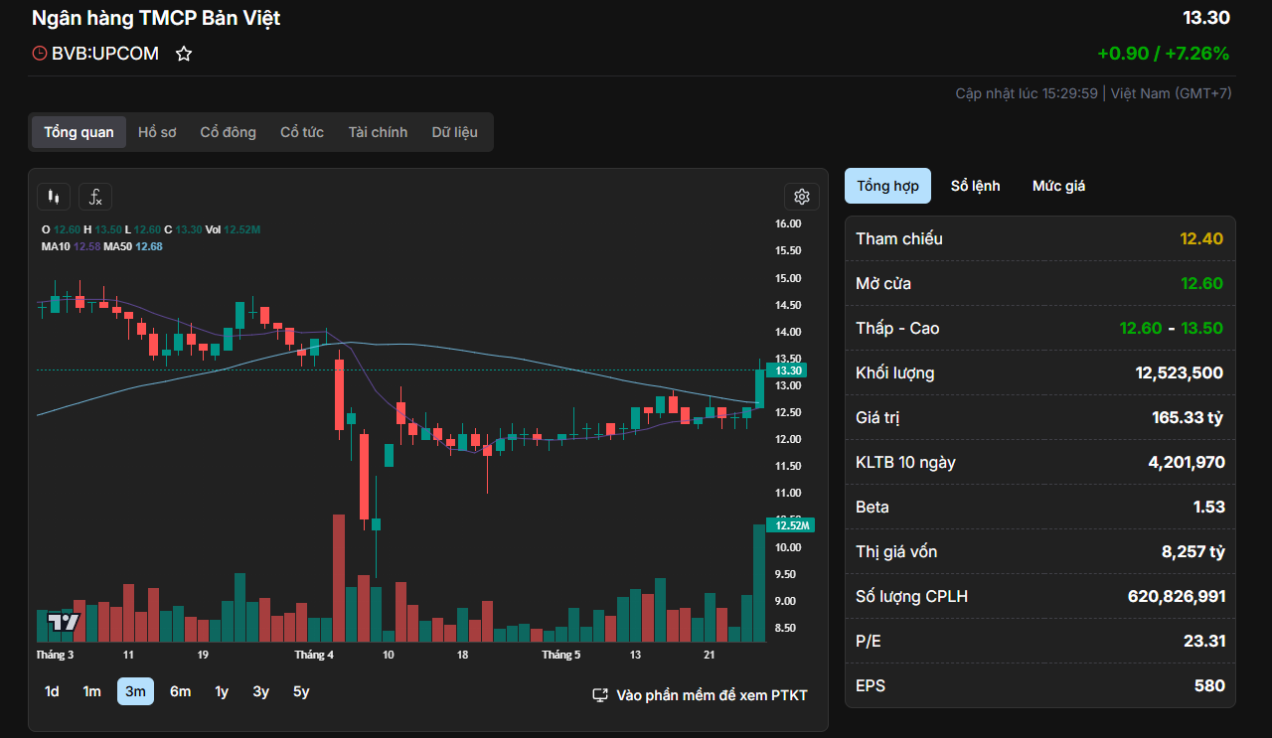The image size is (1272, 738).
Task: Click the Giá trị value 165.33 tỷ
Action: (1188, 417)
